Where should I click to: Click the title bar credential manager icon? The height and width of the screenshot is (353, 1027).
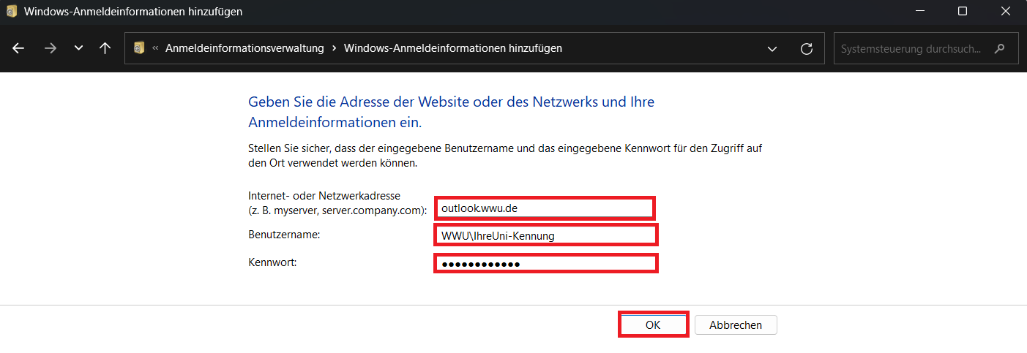[12, 12]
